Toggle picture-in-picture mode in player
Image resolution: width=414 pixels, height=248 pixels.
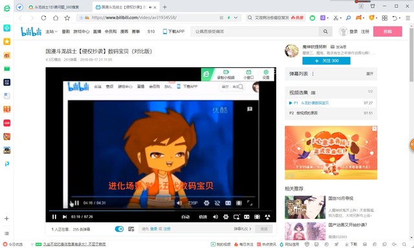pos(236,216)
